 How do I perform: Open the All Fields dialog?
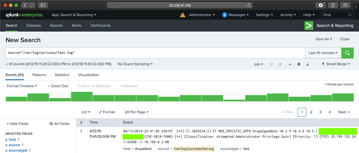pyautogui.click(x=59, y=124)
